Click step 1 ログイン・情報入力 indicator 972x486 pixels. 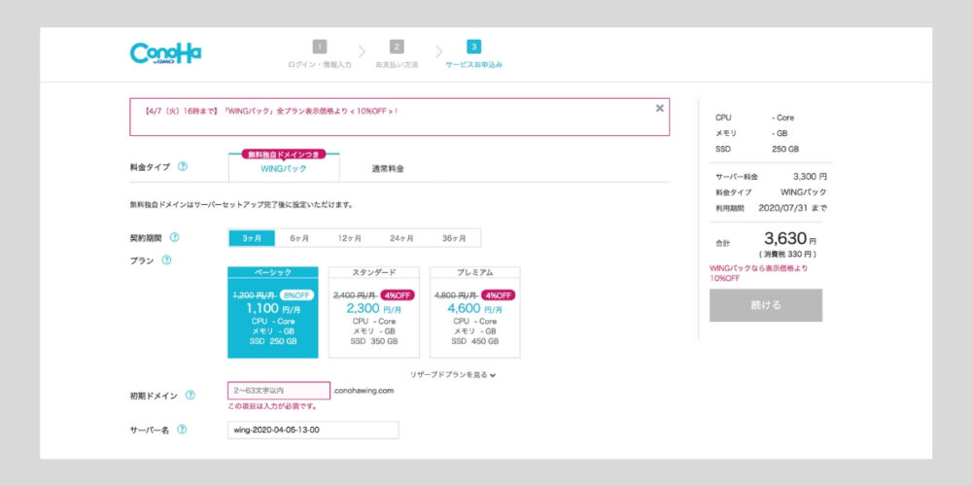point(319,53)
